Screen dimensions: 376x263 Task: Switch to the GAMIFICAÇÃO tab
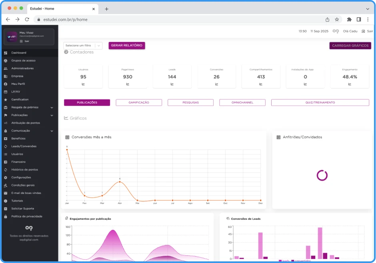tap(139, 103)
